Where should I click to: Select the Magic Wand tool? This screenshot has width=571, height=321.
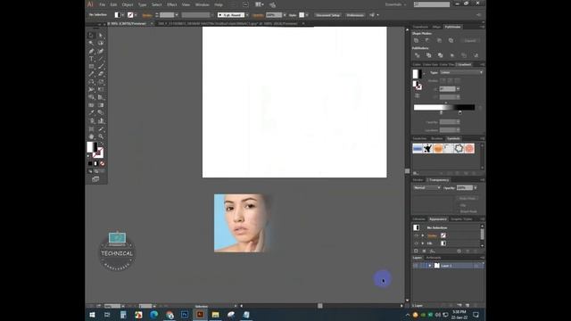(x=91, y=43)
